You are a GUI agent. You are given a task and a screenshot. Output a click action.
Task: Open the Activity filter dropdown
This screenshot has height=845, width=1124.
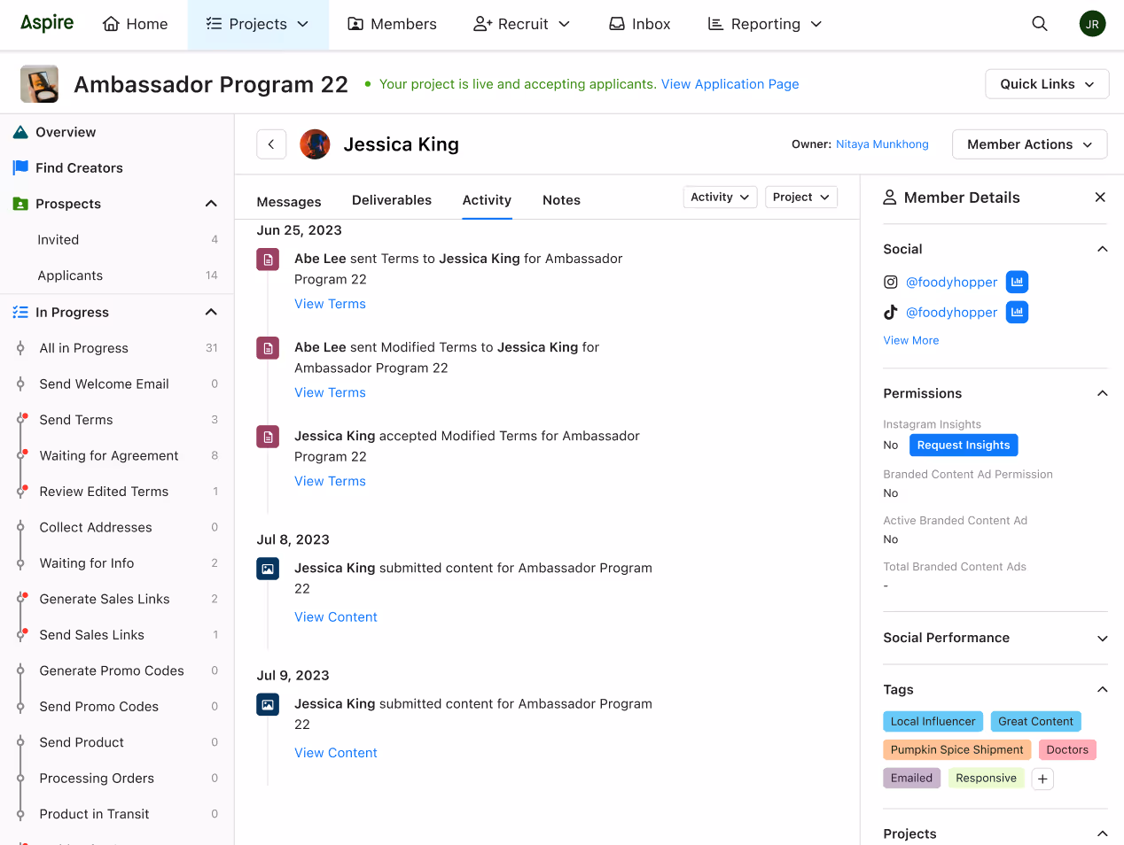coord(720,197)
